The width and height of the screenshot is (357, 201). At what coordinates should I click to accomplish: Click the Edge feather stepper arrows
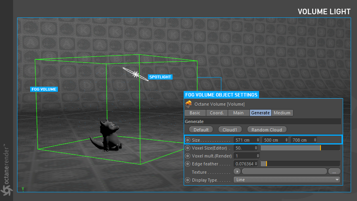coord(256,164)
